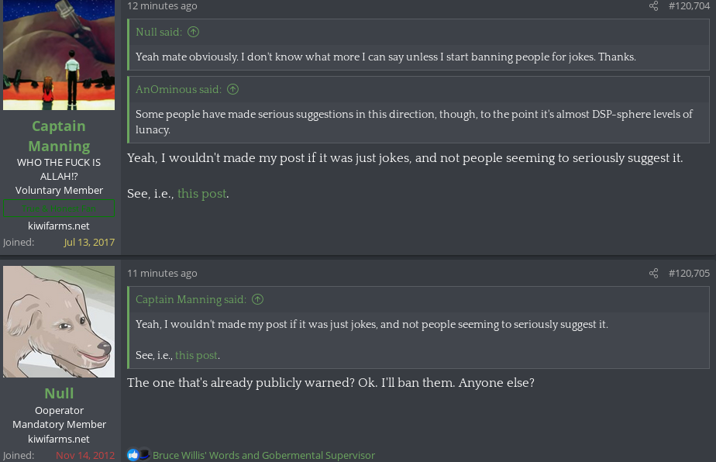The image size is (716, 462).
Task: Follow 'this post' link inside Null's quote
Action: coord(196,356)
